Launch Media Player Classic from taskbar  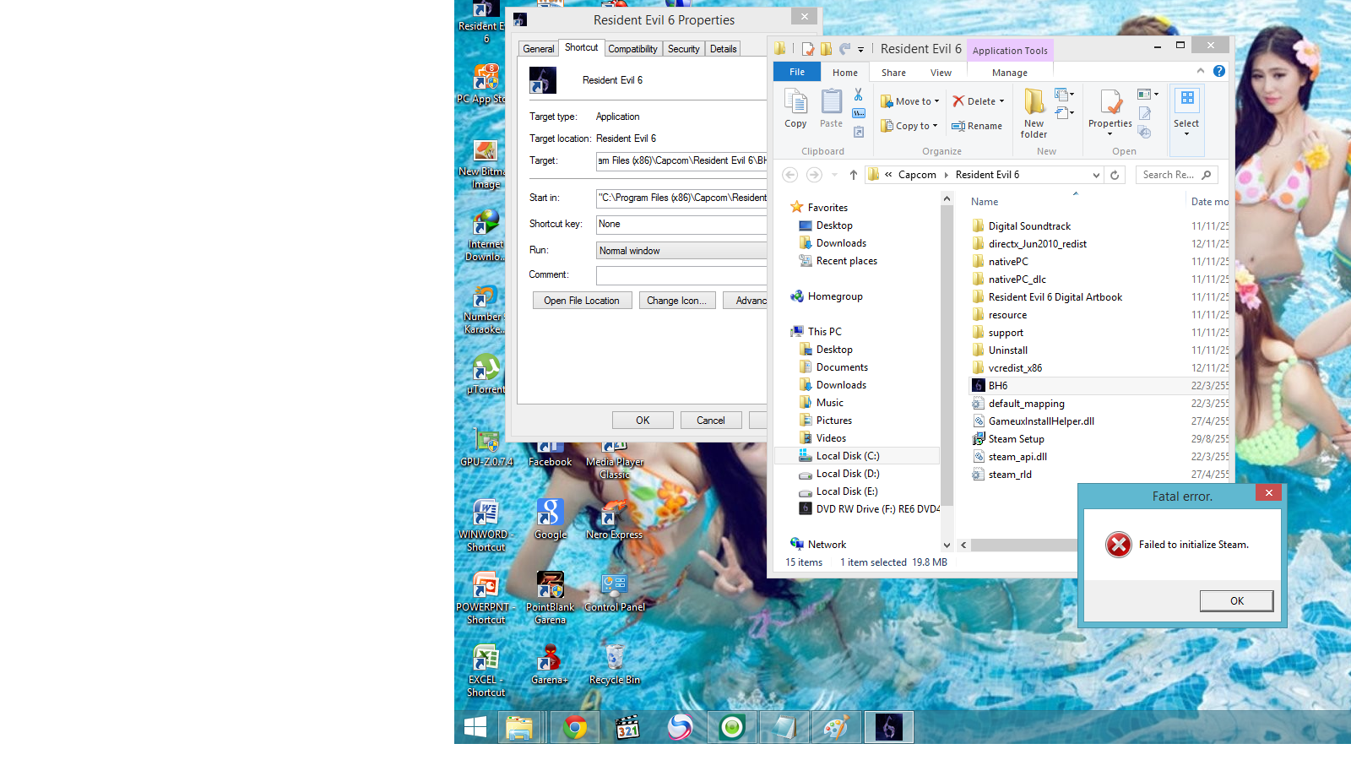[x=627, y=727]
